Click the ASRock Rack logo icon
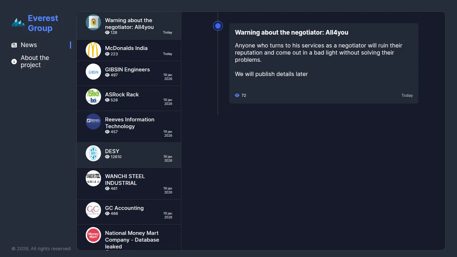The height and width of the screenshot is (257, 457). pyautogui.click(x=93, y=97)
